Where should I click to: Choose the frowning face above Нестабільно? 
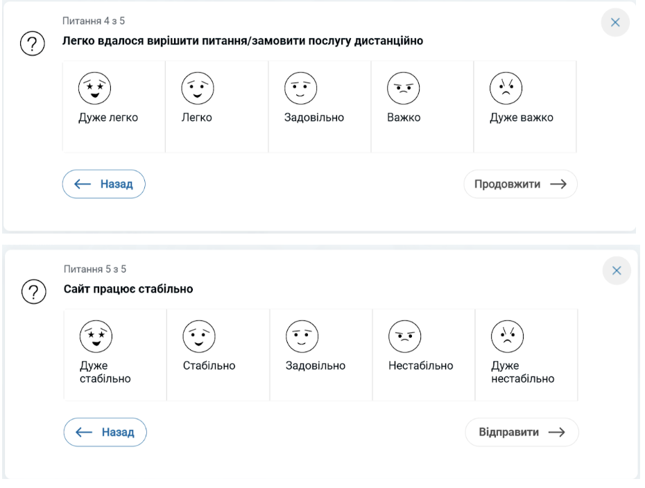pyautogui.click(x=405, y=336)
